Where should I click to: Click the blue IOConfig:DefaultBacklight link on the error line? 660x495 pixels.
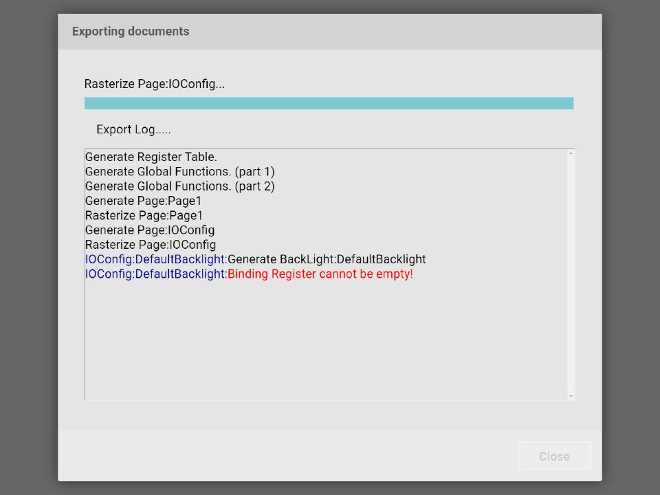coord(155,274)
